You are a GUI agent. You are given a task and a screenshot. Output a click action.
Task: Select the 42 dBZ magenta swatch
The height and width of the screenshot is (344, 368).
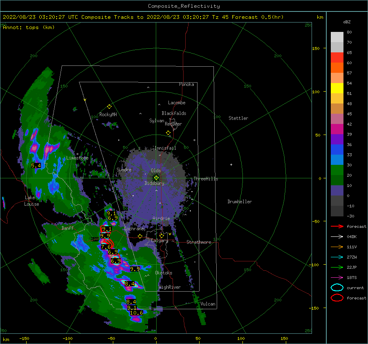click(x=337, y=129)
